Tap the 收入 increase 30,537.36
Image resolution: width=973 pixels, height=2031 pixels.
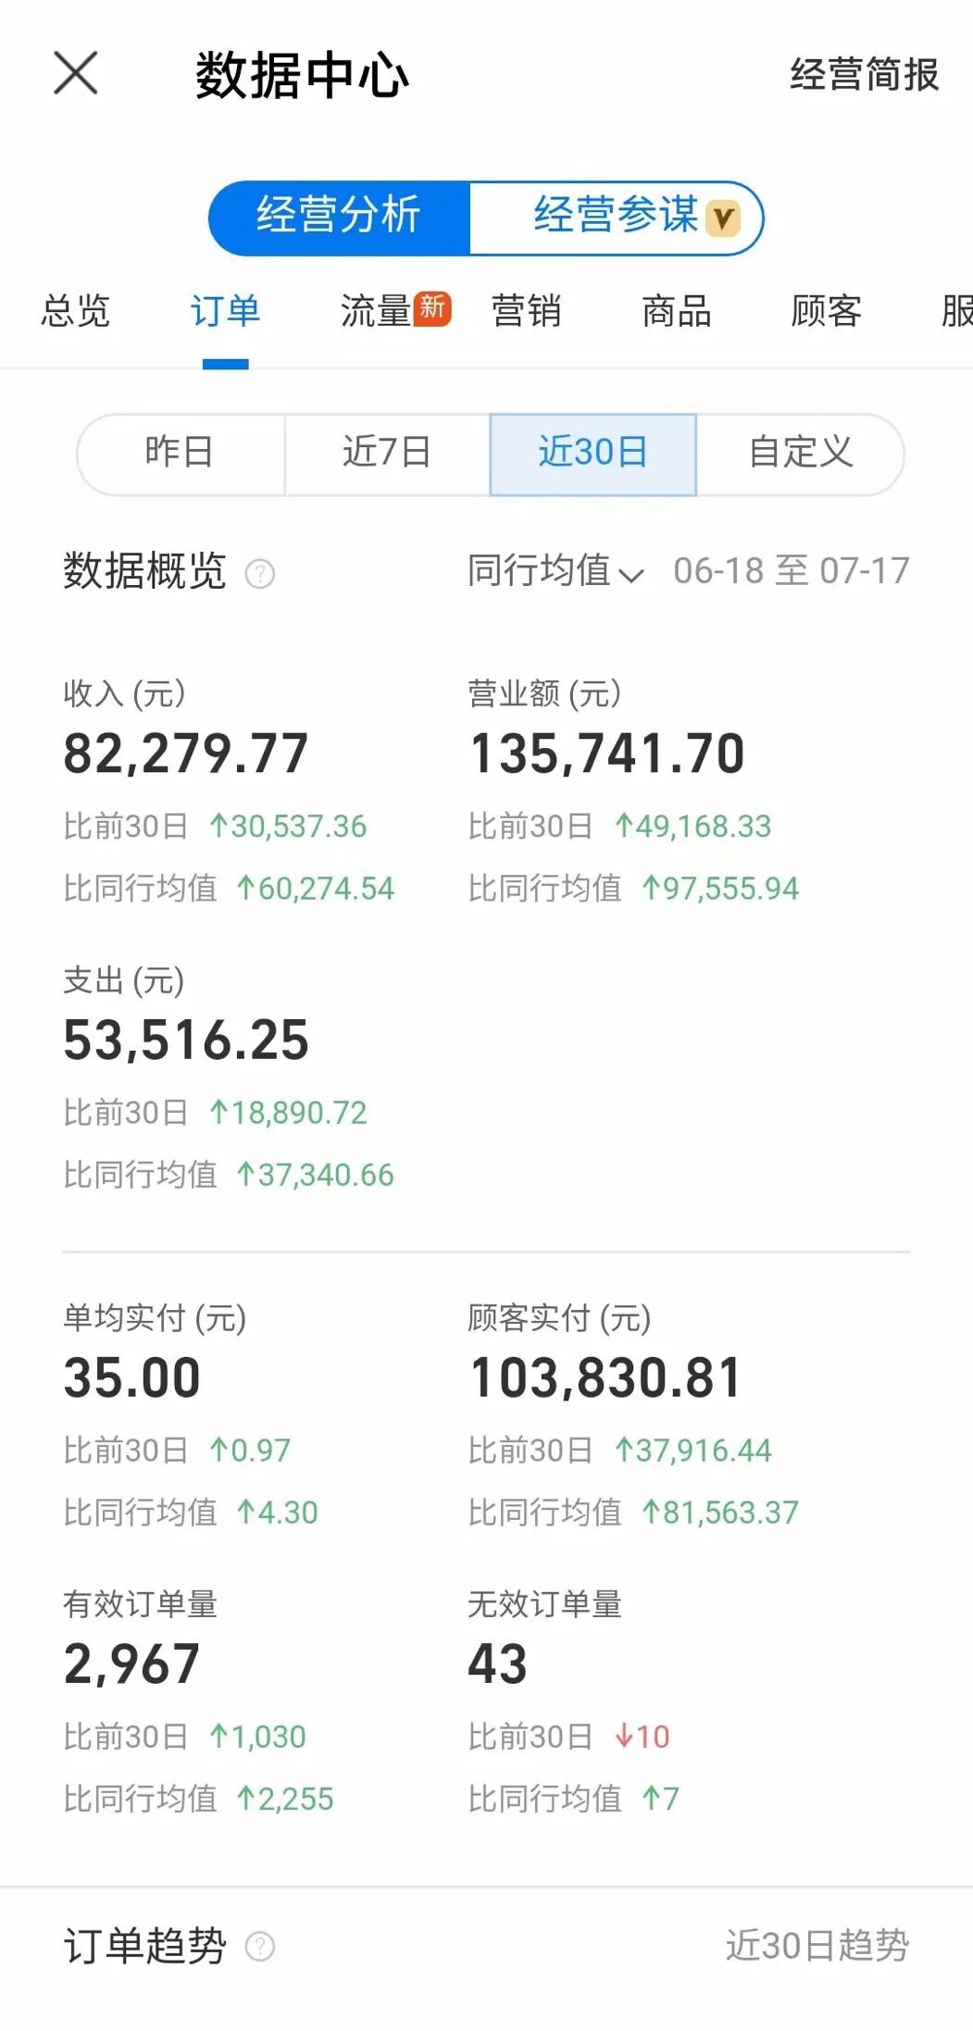pos(288,827)
